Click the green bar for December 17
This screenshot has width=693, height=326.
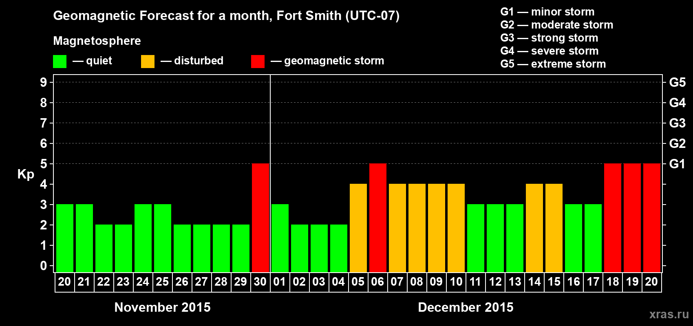coord(593,238)
